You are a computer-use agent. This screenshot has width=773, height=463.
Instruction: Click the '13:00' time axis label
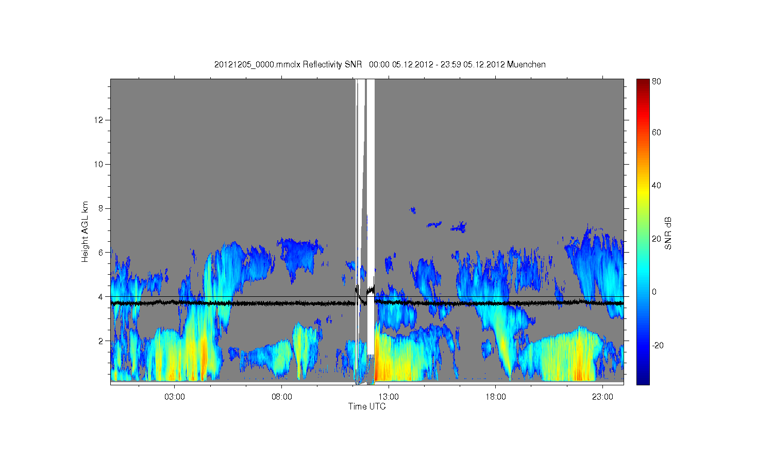click(x=388, y=397)
